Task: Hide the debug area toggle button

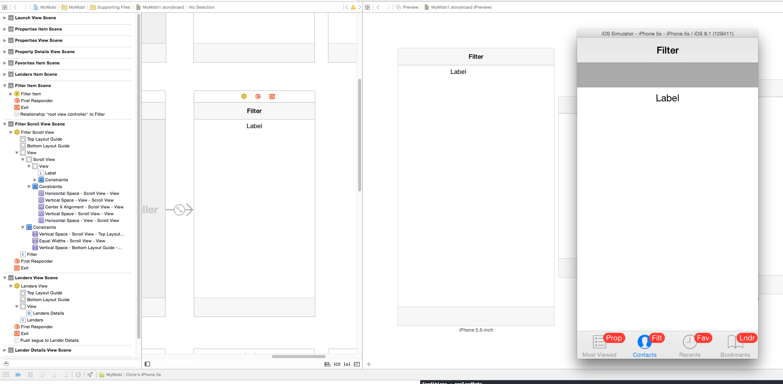Action: pyautogui.click(x=6, y=375)
